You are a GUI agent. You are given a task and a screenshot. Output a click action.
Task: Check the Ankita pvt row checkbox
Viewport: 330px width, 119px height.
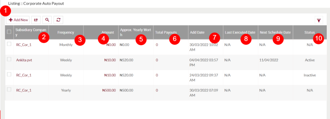[x=9, y=59]
